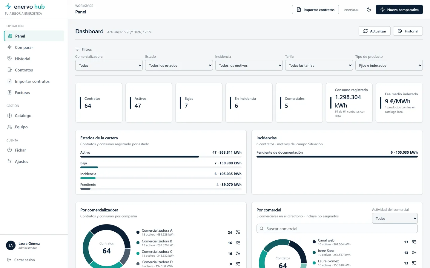430x268 pixels.
Task: Focus the Buscar comercial search field
Action: (x=337, y=229)
